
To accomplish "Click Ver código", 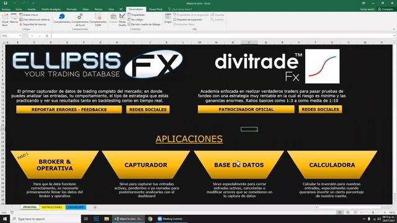I will click(136, 19).
